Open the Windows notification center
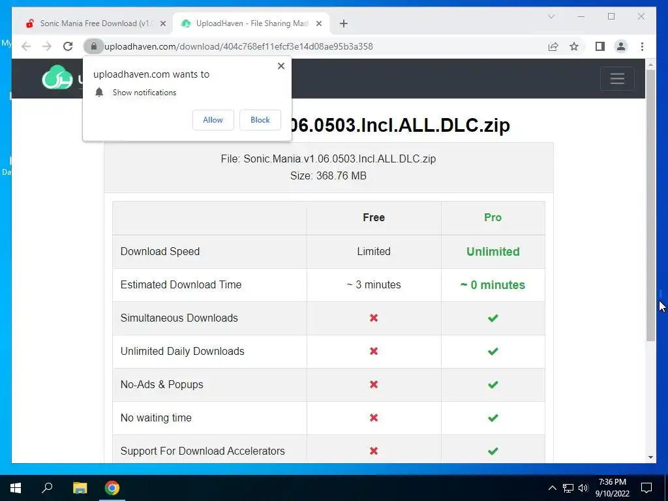The image size is (668, 501). pos(646,488)
